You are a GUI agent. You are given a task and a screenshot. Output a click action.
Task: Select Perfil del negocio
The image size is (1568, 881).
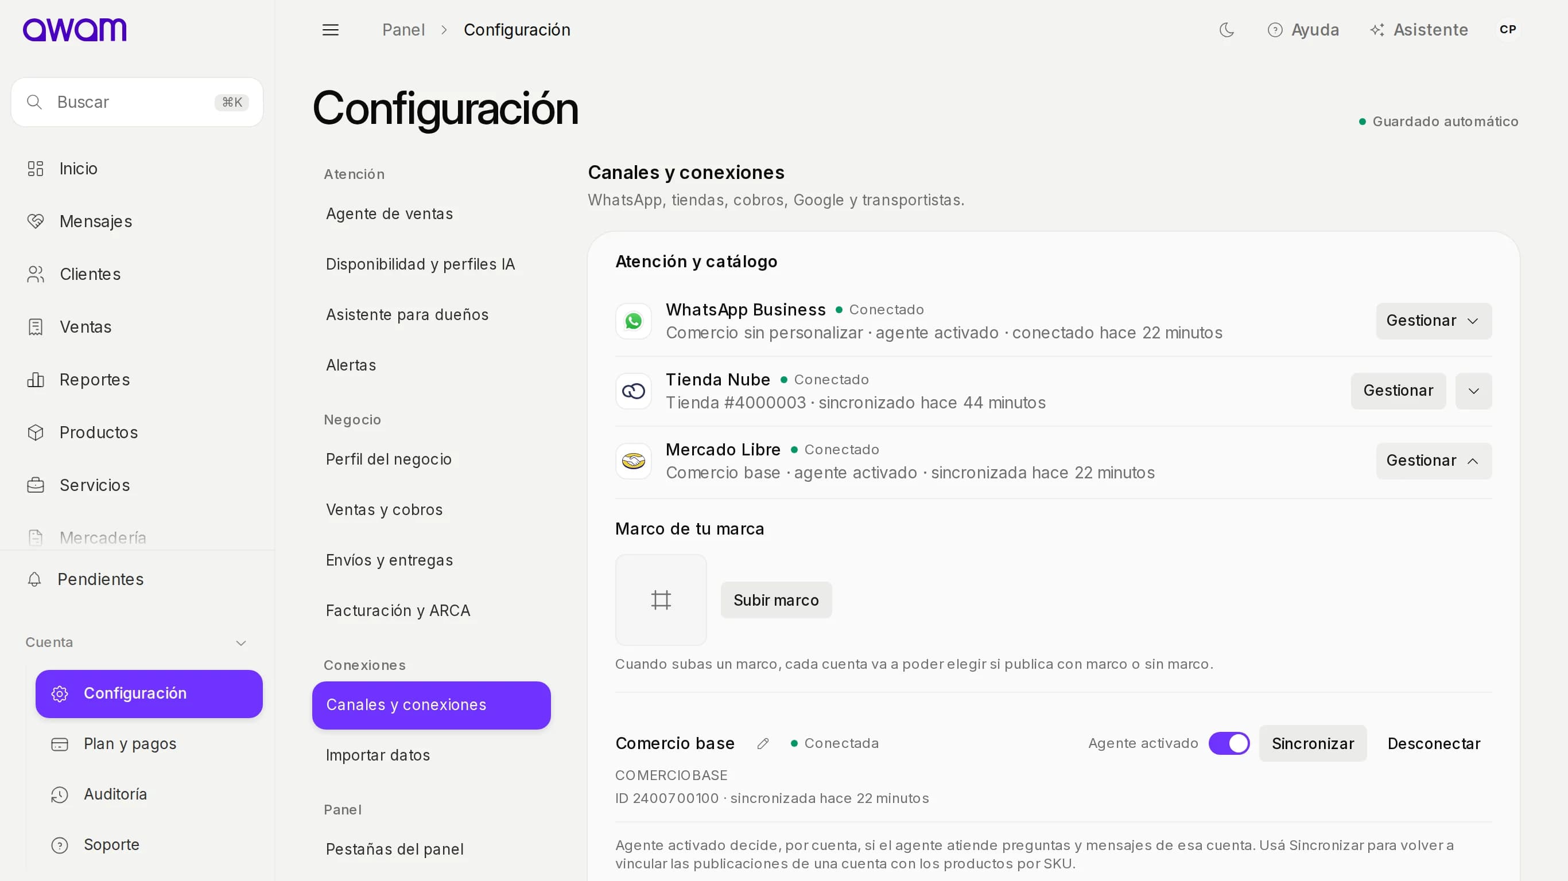[x=431, y=459]
